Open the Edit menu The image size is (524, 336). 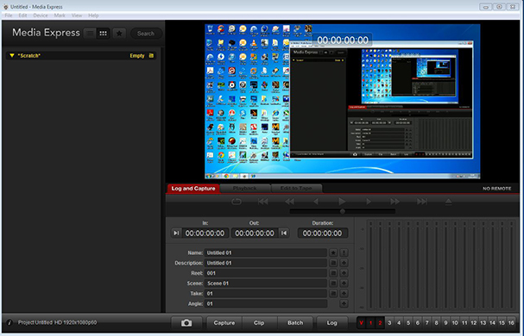[22, 16]
